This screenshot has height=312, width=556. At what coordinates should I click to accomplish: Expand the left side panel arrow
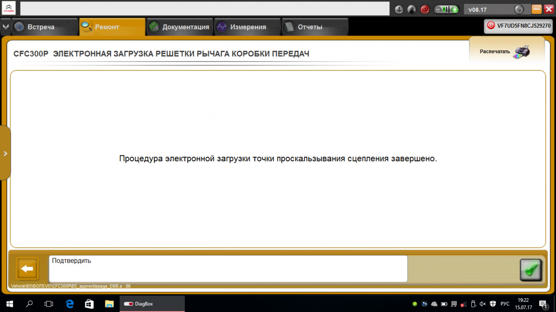pyautogui.click(x=5, y=153)
